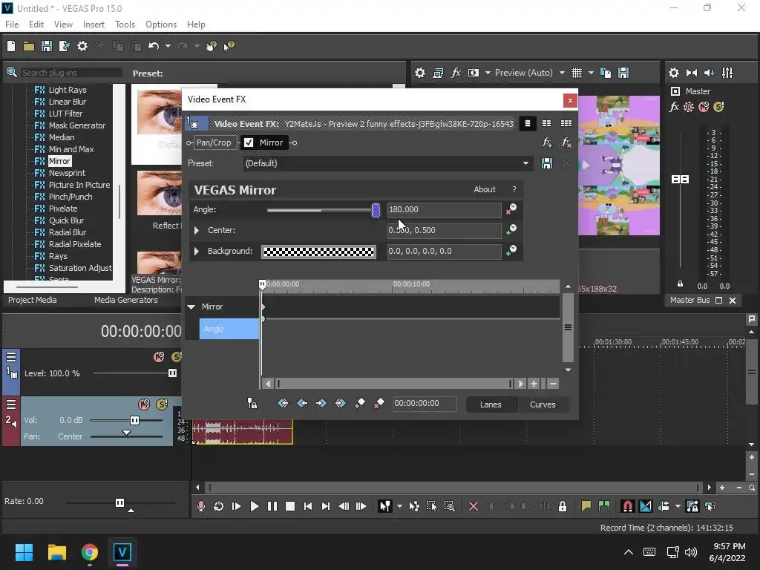Toggle the animate button for Center
760x570 pixels.
click(x=511, y=230)
